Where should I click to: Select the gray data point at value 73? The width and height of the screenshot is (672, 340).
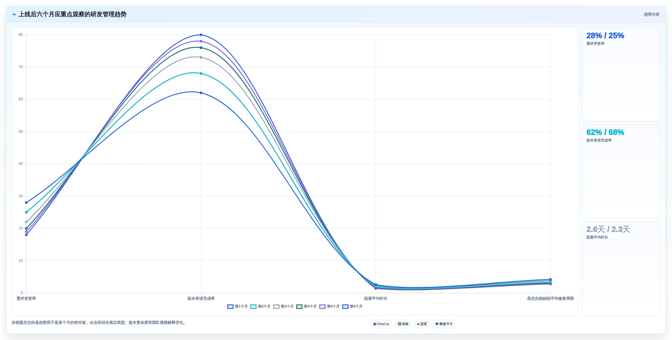[201, 57]
